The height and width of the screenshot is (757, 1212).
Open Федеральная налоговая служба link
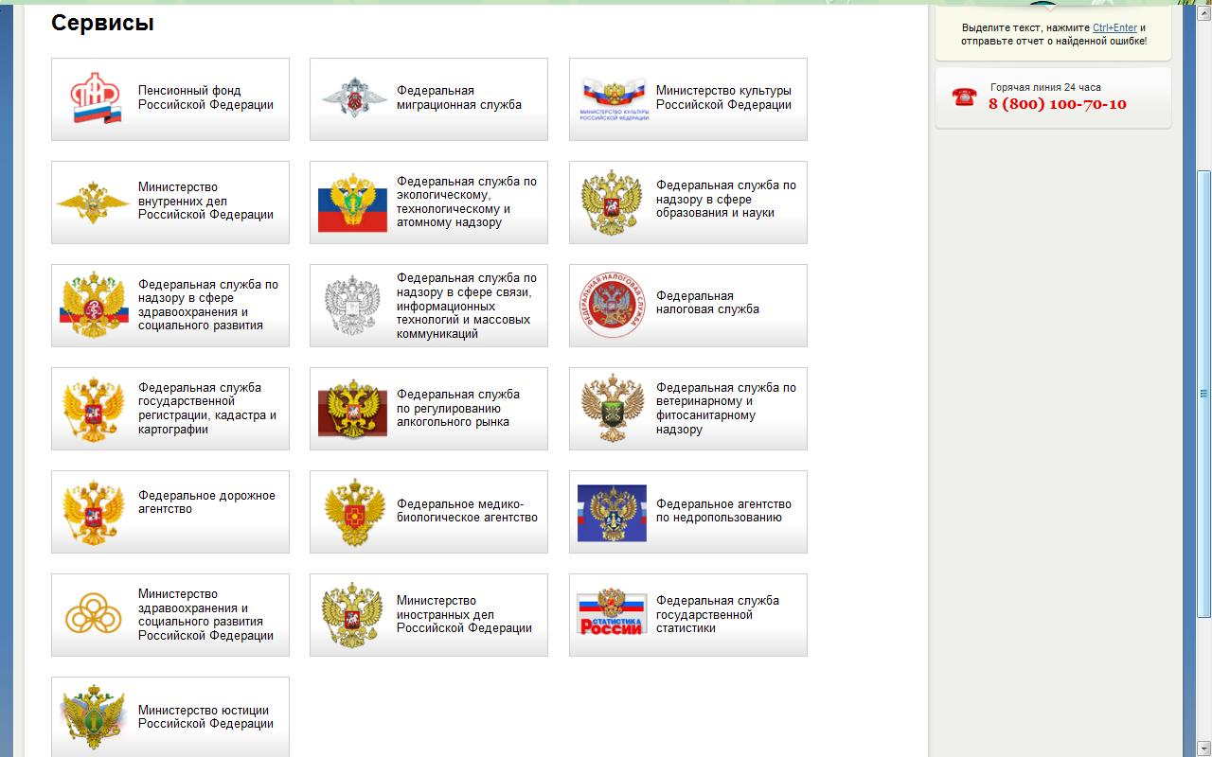tap(707, 303)
